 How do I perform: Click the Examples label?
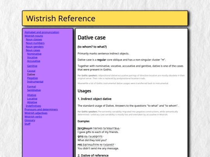point(84,121)
